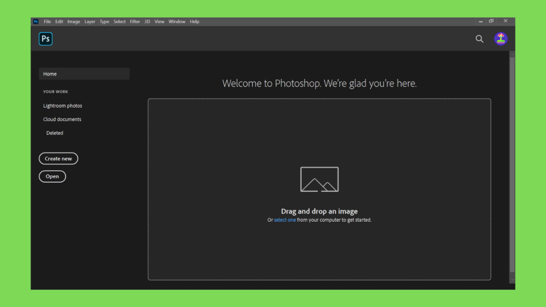Close the Photoshop window
Image resolution: width=546 pixels, height=307 pixels.
point(505,21)
